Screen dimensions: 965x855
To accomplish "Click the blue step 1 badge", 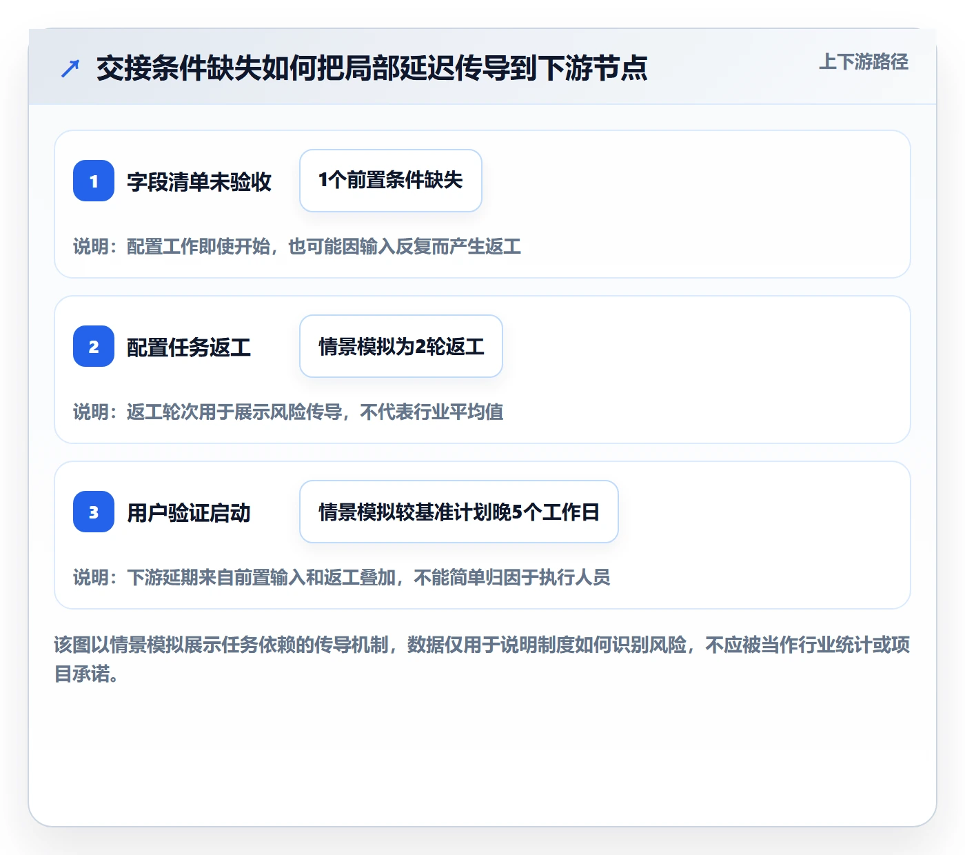I will 94,181.
